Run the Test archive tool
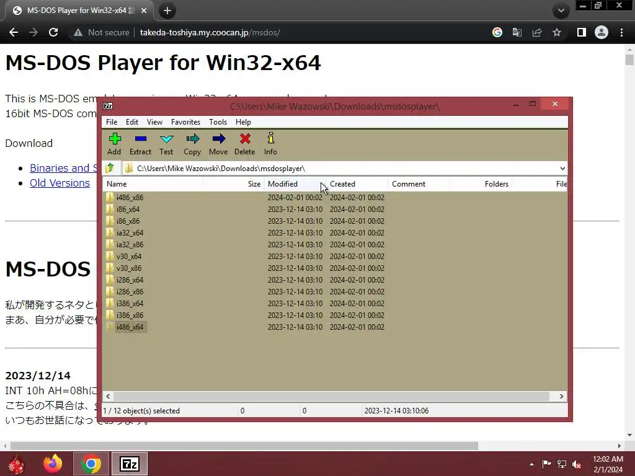Screen dimensions: 635x476 pyautogui.click(x=166, y=139)
